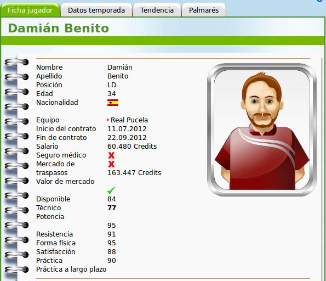Click the blue close icon at top right
Screen dimensions: 326x281
coord(320,1)
